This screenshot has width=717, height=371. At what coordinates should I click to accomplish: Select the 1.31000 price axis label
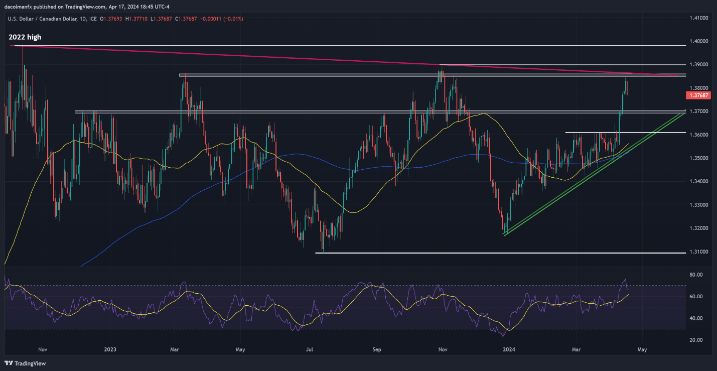point(698,252)
